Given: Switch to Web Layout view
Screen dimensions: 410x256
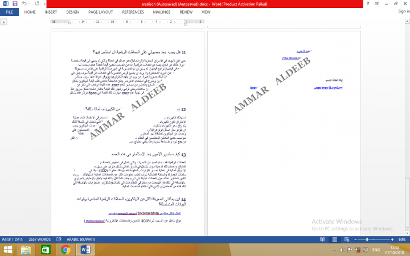Looking at the screenshot, I should click(347, 240).
